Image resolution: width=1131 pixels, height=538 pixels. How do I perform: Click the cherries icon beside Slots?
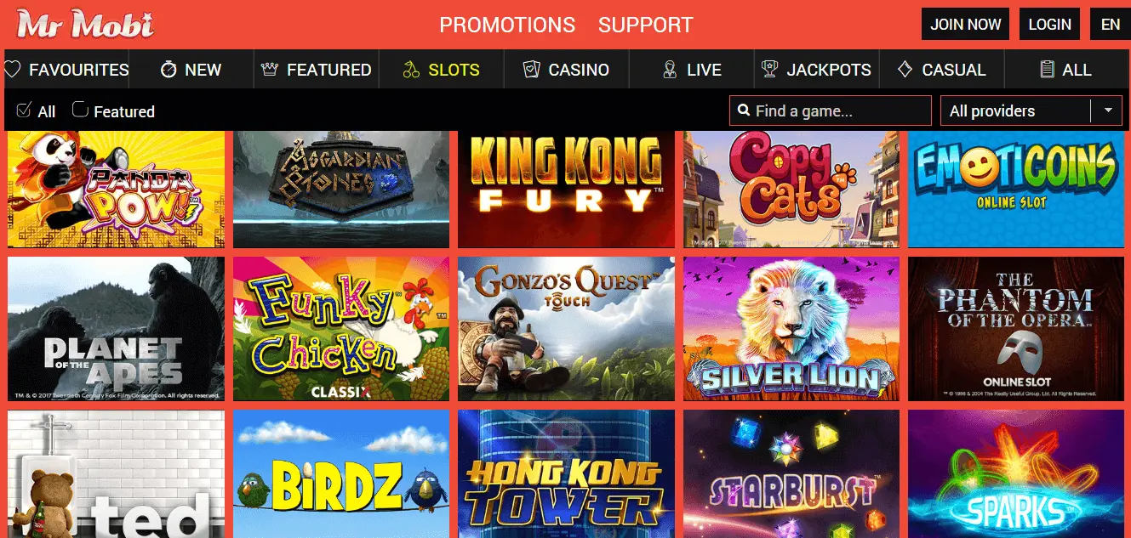(x=412, y=70)
